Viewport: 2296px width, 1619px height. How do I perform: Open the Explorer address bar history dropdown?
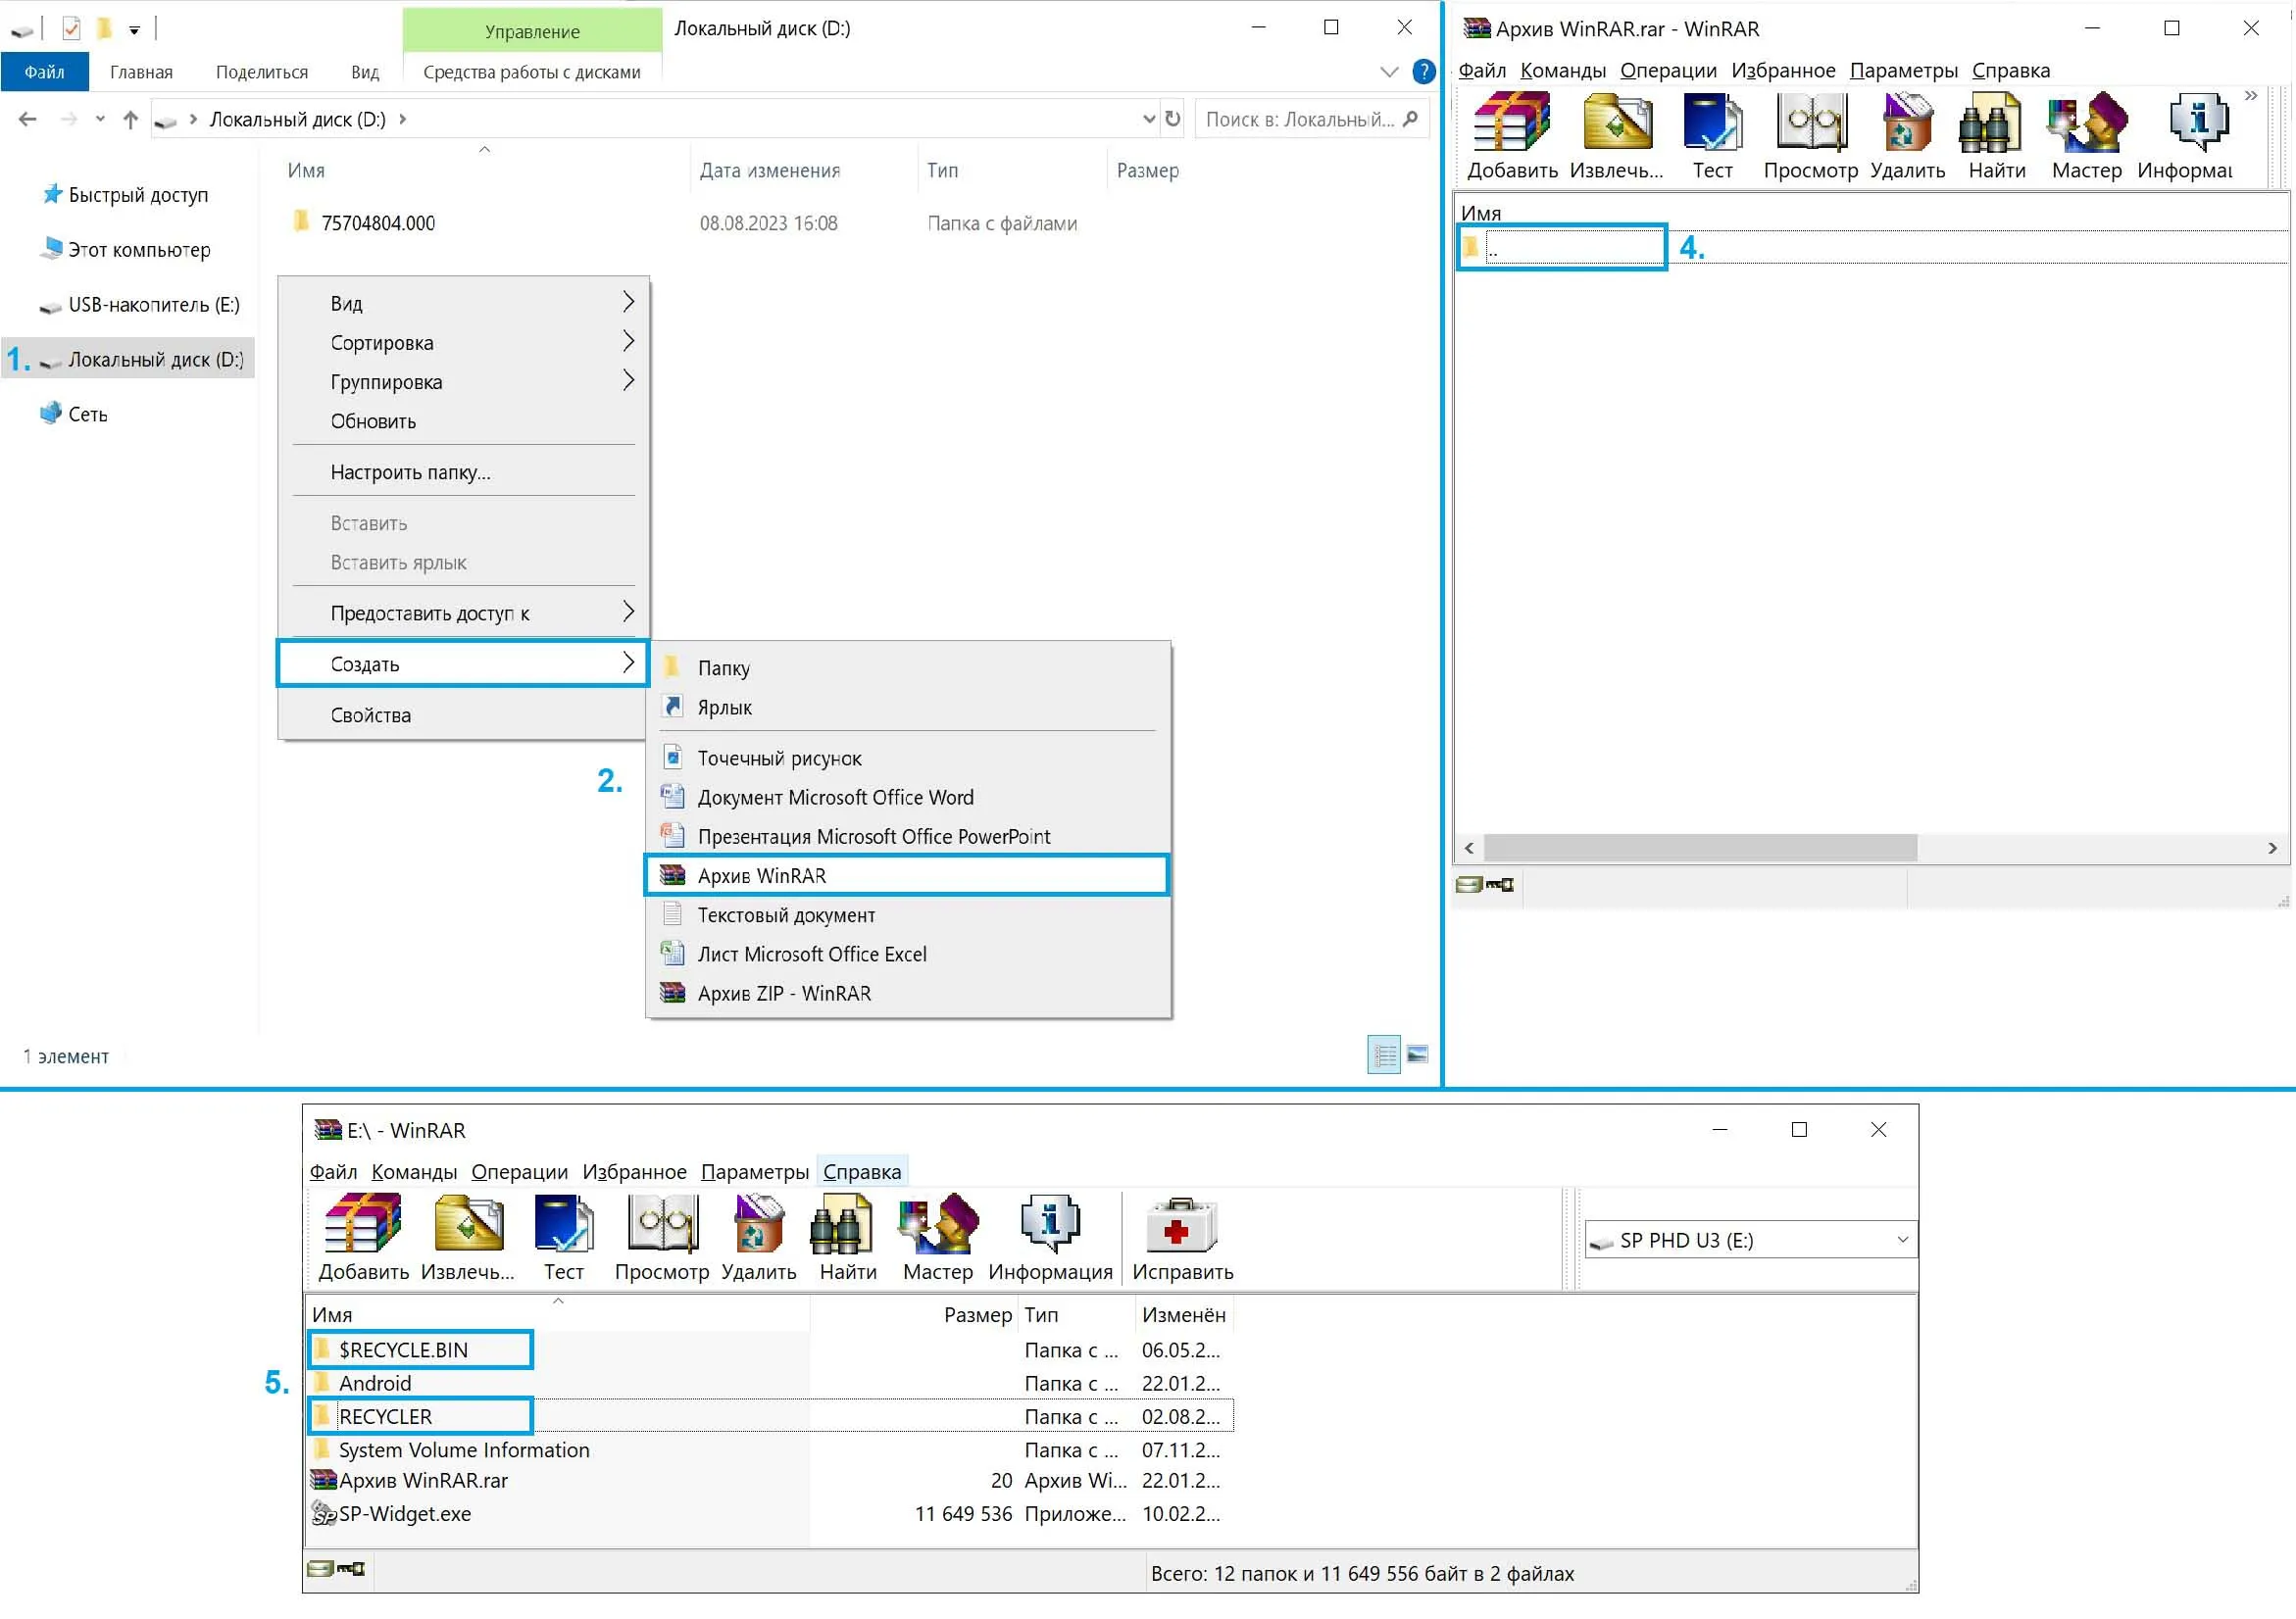[1149, 119]
